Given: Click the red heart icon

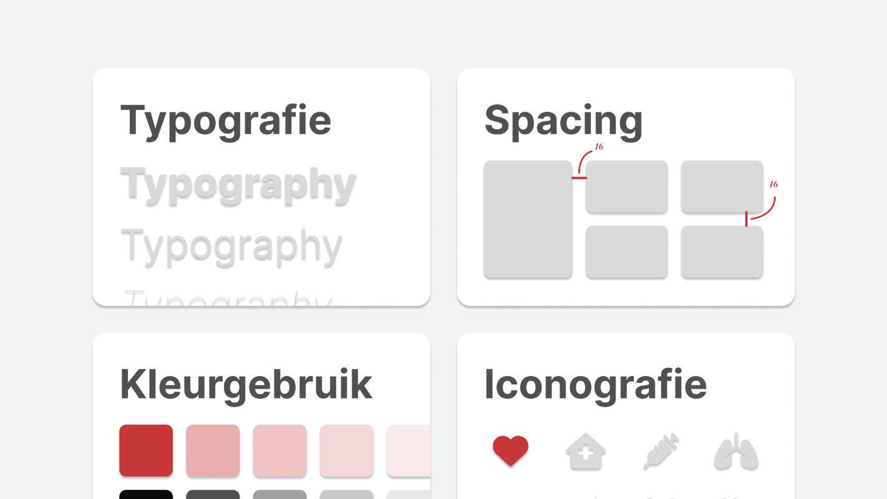Looking at the screenshot, I should 510,450.
